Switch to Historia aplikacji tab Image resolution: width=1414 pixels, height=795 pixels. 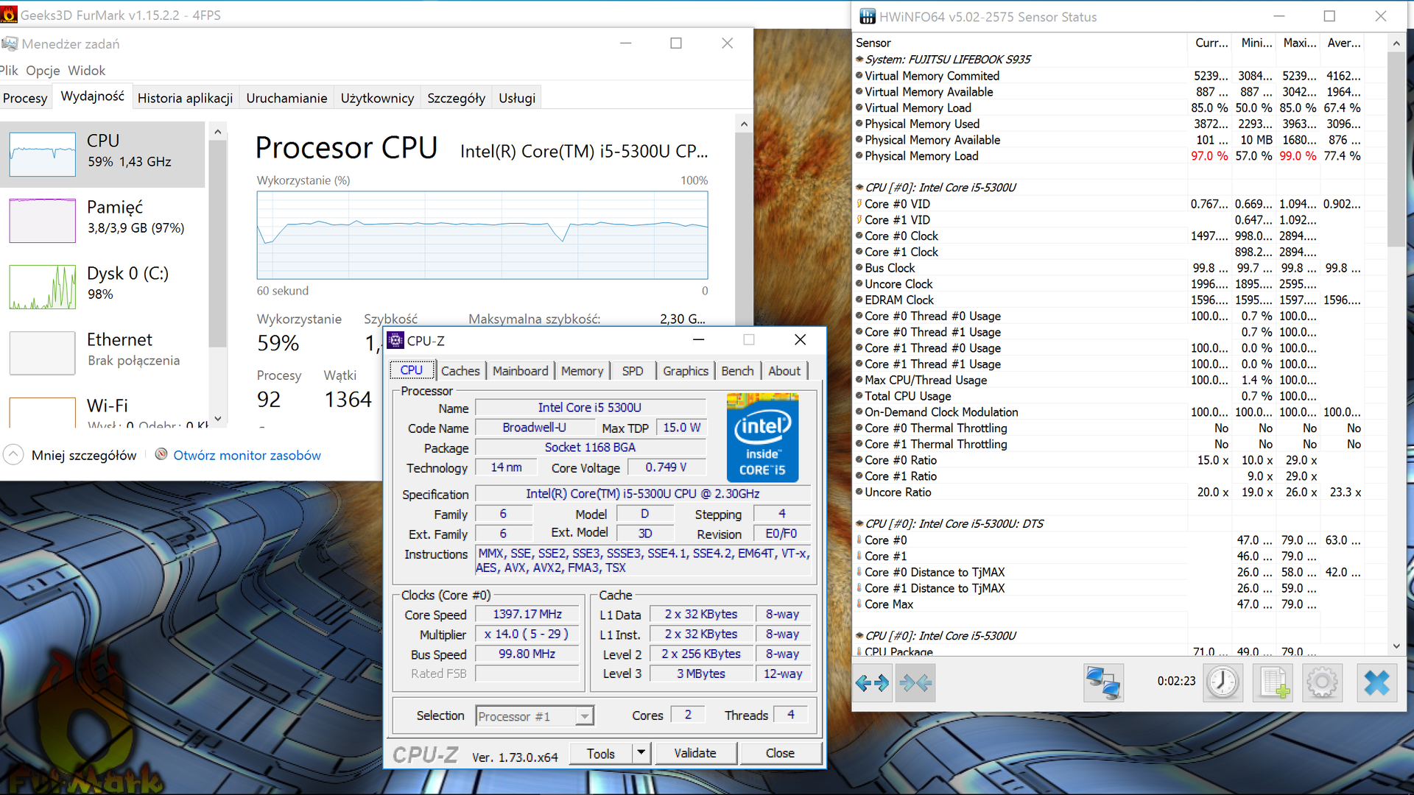pos(185,98)
